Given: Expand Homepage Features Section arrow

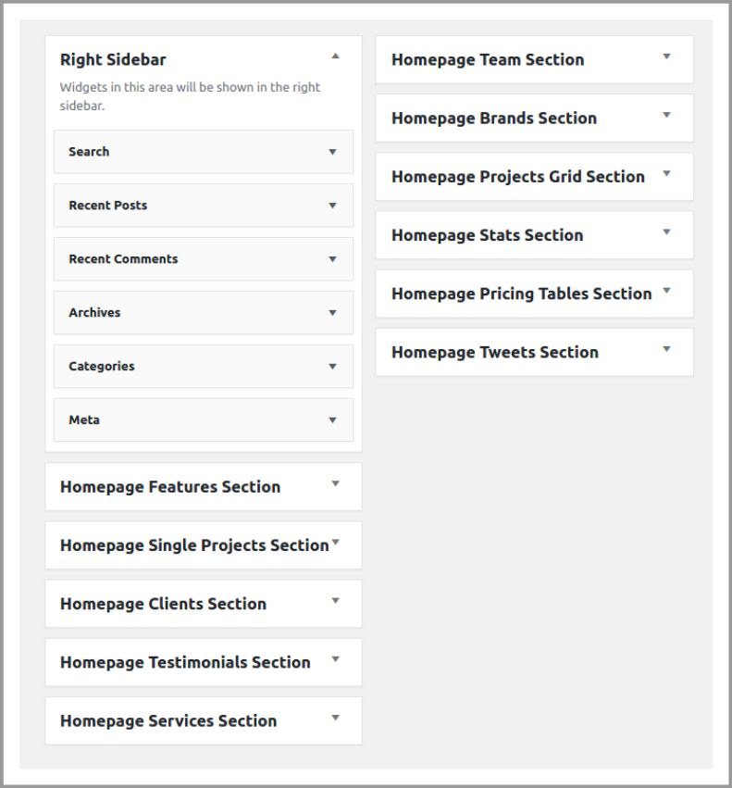Looking at the screenshot, I should 336,483.
